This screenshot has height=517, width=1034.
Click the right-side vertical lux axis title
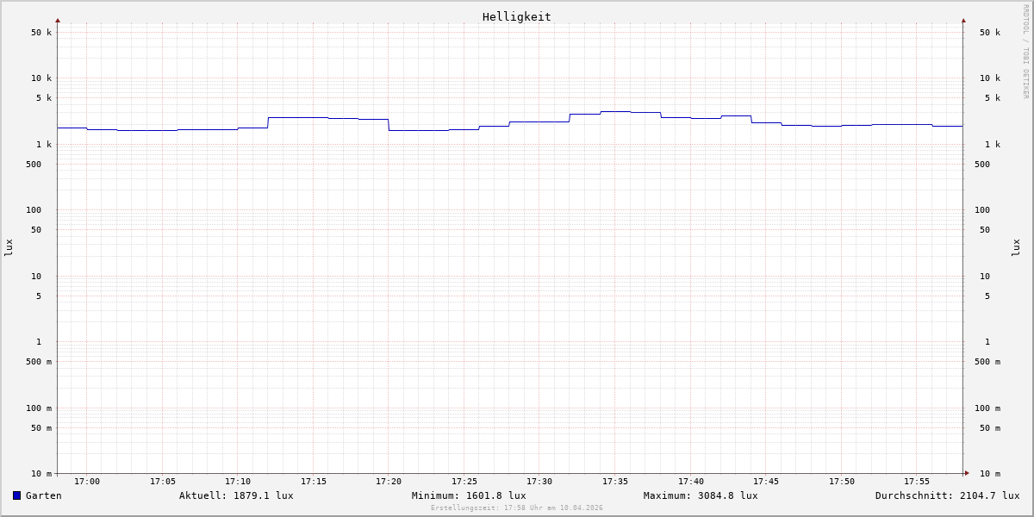(x=1017, y=247)
